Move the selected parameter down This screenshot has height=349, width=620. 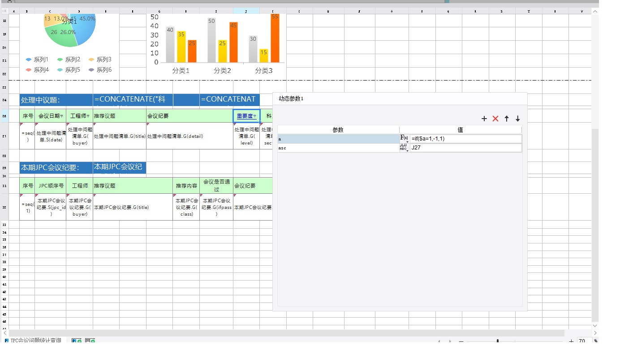pyautogui.click(x=517, y=119)
